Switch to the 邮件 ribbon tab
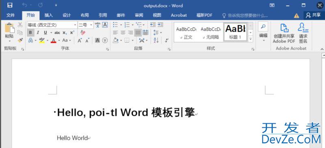 pyautogui.click(x=121, y=15)
